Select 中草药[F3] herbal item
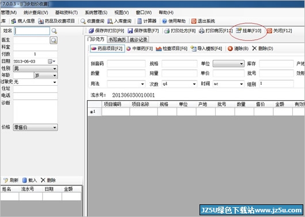Viewport: 305px width, 217px height. pyautogui.click(x=140, y=48)
